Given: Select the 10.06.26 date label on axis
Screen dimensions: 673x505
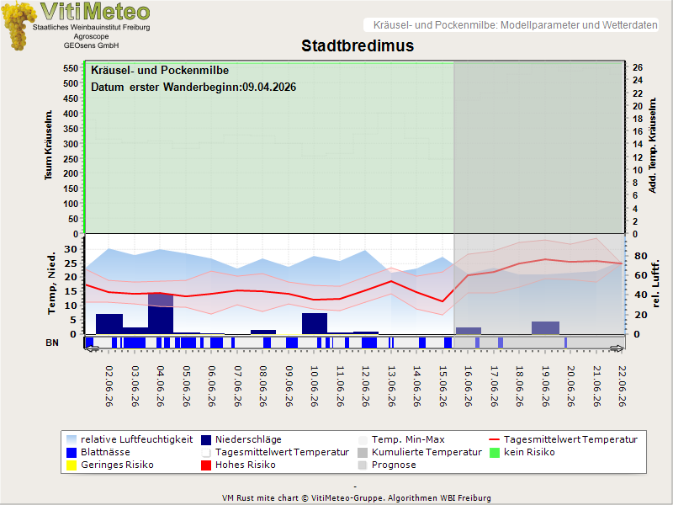Looking at the screenshot, I should pos(314,386).
